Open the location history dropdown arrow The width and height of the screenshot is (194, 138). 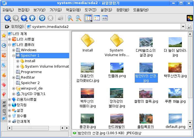(x=183, y=27)
